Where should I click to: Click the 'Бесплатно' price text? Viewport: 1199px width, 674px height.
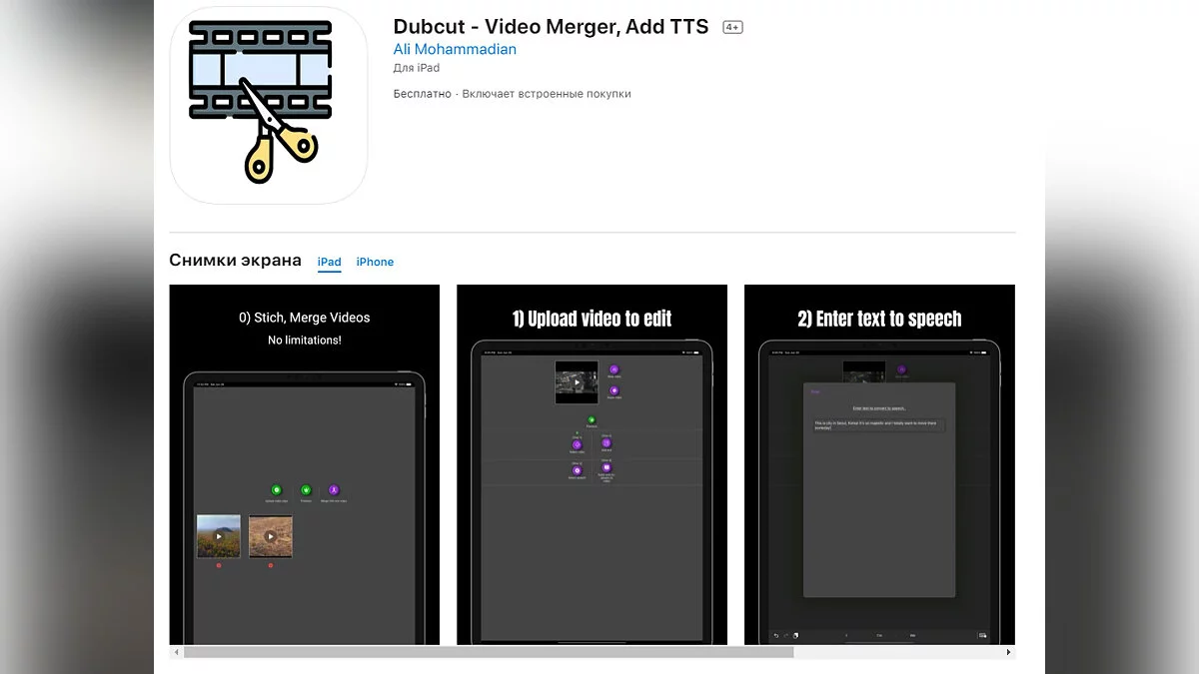423,94
